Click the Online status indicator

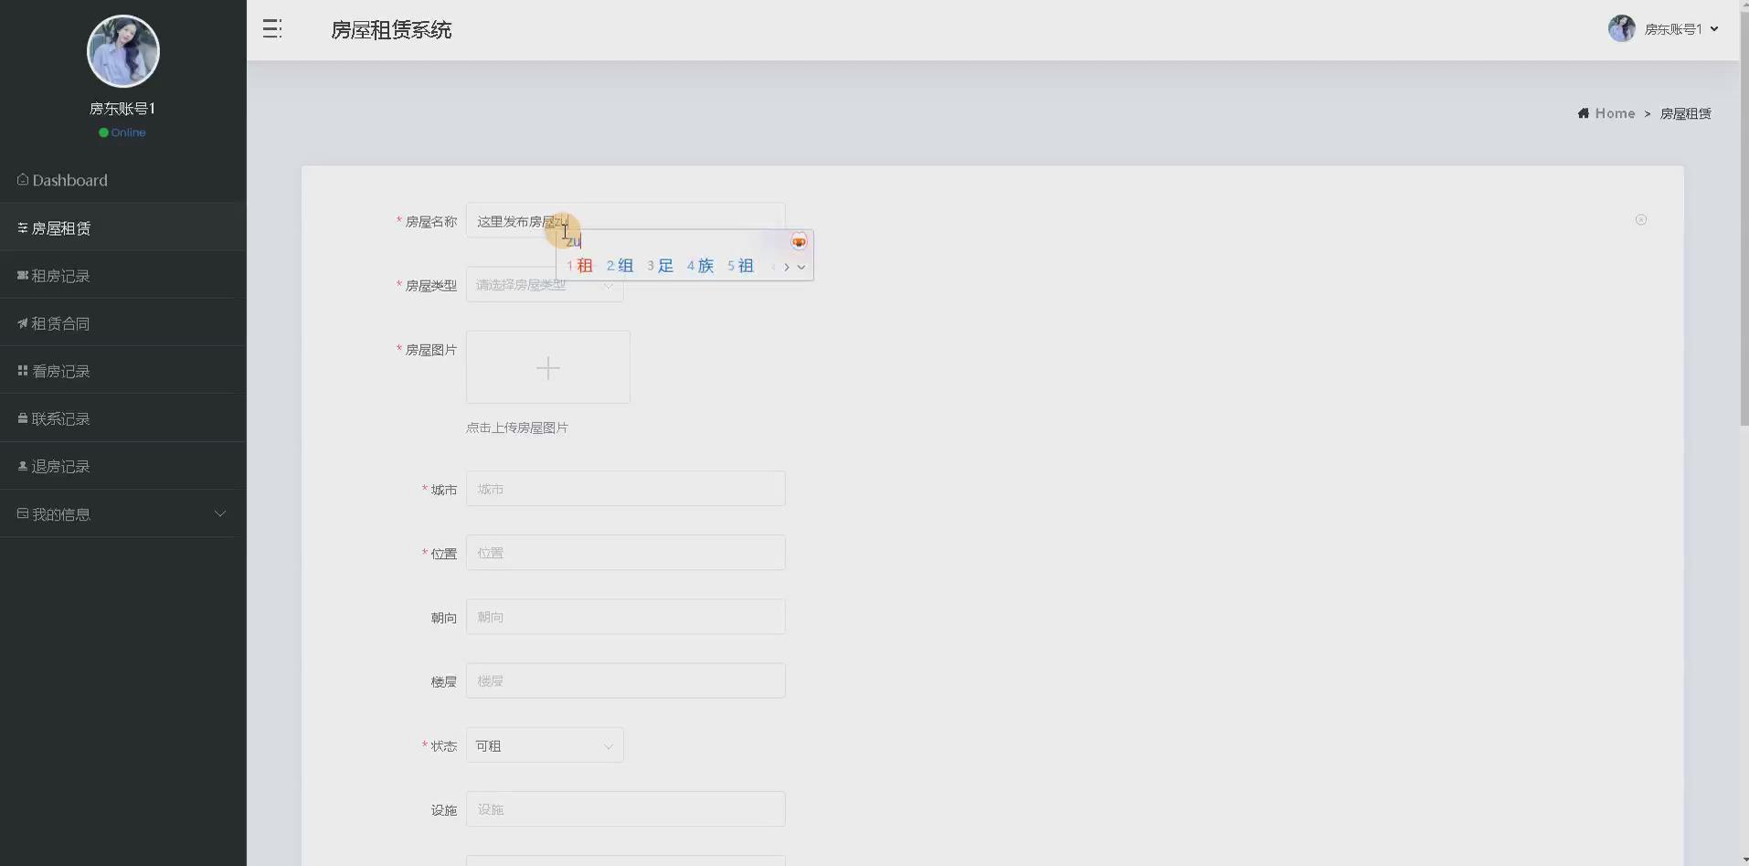click(x=122, y=132)
